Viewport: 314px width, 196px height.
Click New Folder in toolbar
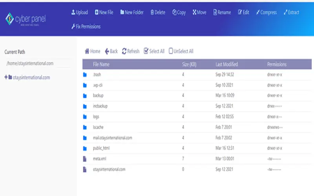tap(132, 13)
